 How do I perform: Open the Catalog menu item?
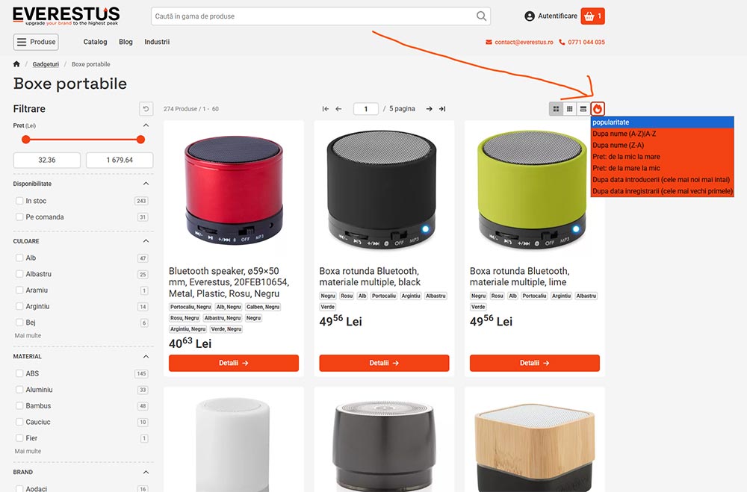pos(95,42)
